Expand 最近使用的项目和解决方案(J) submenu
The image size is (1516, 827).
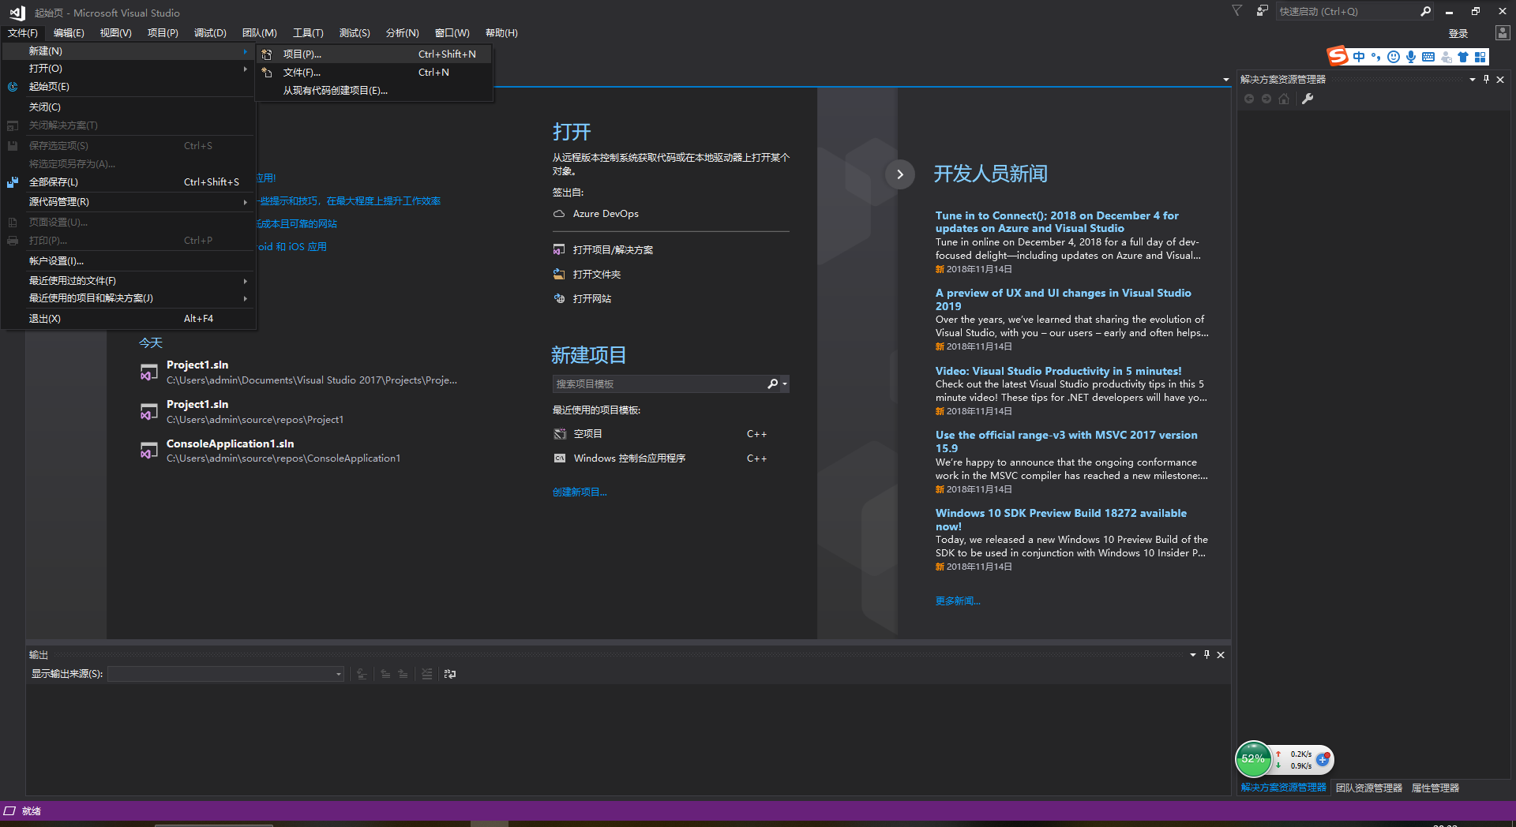[129, 298]
